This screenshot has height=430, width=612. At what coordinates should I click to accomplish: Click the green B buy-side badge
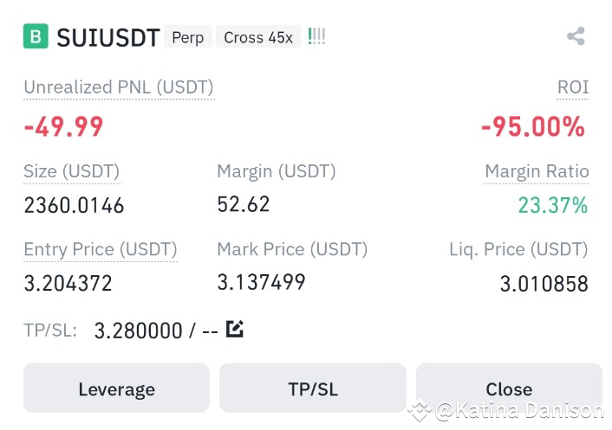[36, 36]
